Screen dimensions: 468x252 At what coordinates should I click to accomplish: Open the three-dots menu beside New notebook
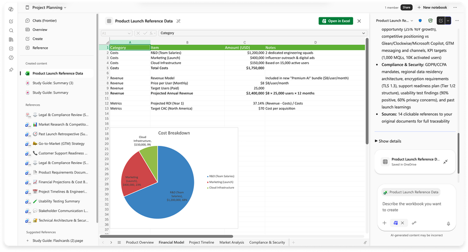(455, 7)
